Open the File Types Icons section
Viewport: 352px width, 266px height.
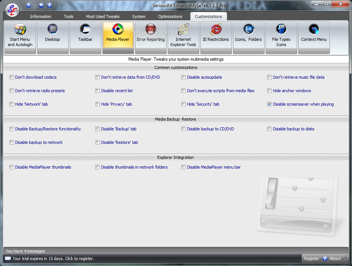(281, 37)
